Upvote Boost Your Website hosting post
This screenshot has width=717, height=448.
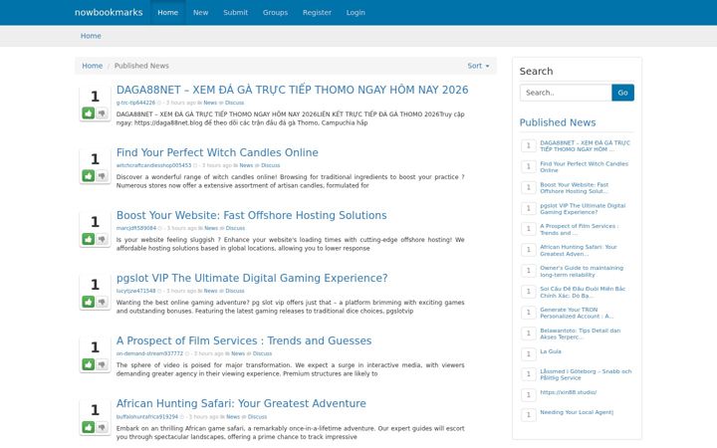click(89, 239)
